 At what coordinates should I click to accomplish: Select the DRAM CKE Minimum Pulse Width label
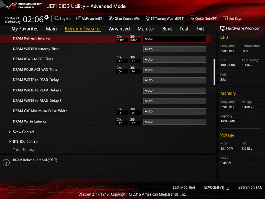point(40,111)
